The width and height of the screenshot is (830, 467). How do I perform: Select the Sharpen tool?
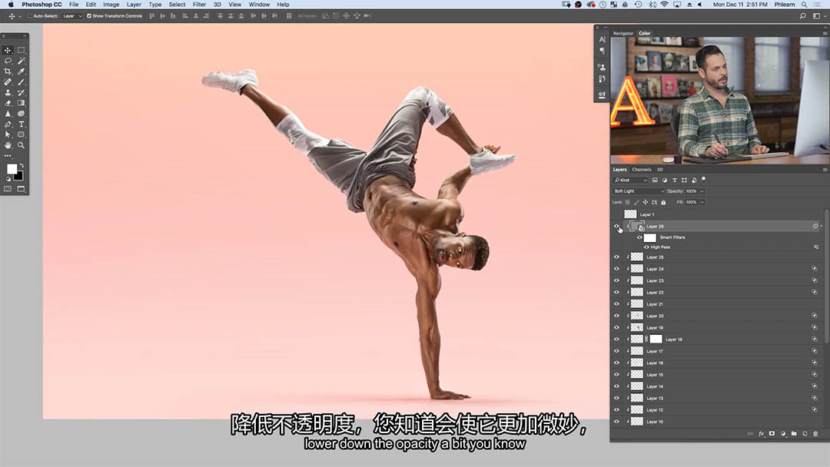pyautogui.click(x=8, y=114)
